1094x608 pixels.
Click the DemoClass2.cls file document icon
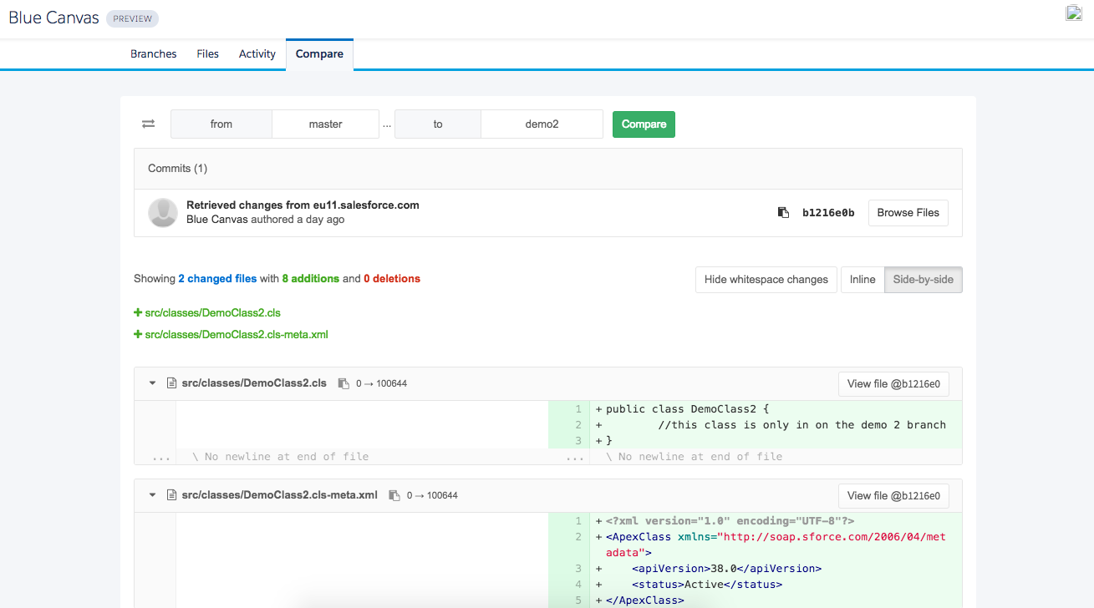172,383
